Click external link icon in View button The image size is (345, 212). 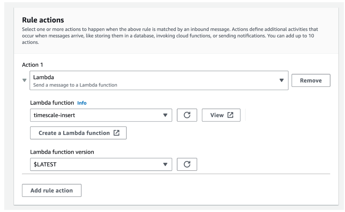(x=230, y=115)
